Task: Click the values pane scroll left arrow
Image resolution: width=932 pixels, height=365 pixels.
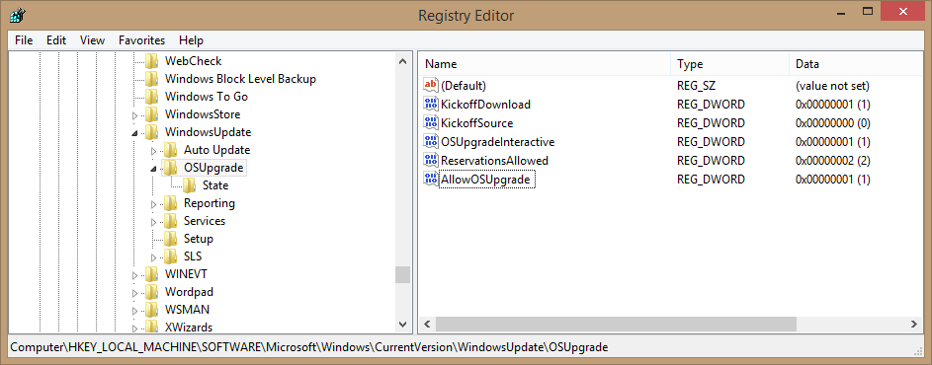Action: click(427, 324)
